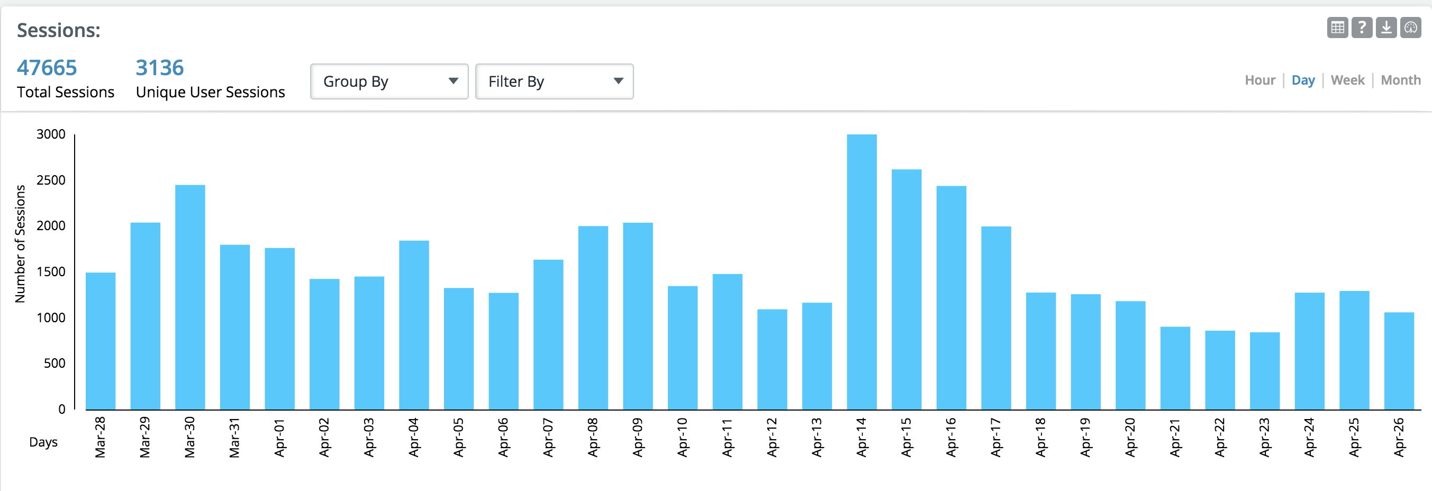1432x491 pixels.
Task: Click the Apr-05 bar
Action: coord(459,349)
